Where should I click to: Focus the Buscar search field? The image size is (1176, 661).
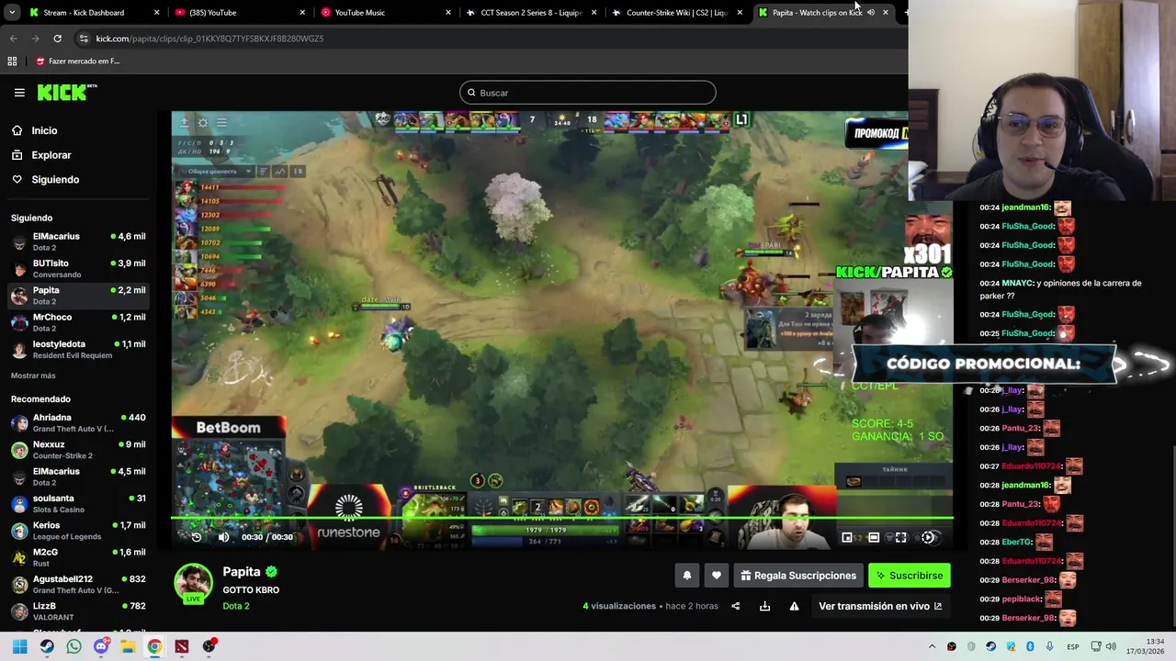(x=588, y=93)
